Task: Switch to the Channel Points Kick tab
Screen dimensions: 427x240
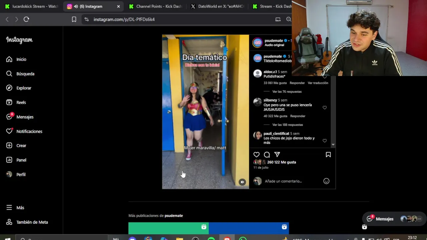Action: 156,6
